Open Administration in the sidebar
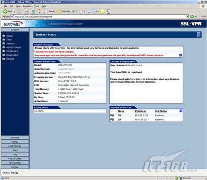207x180 pixels. click(x=13, y=47)
